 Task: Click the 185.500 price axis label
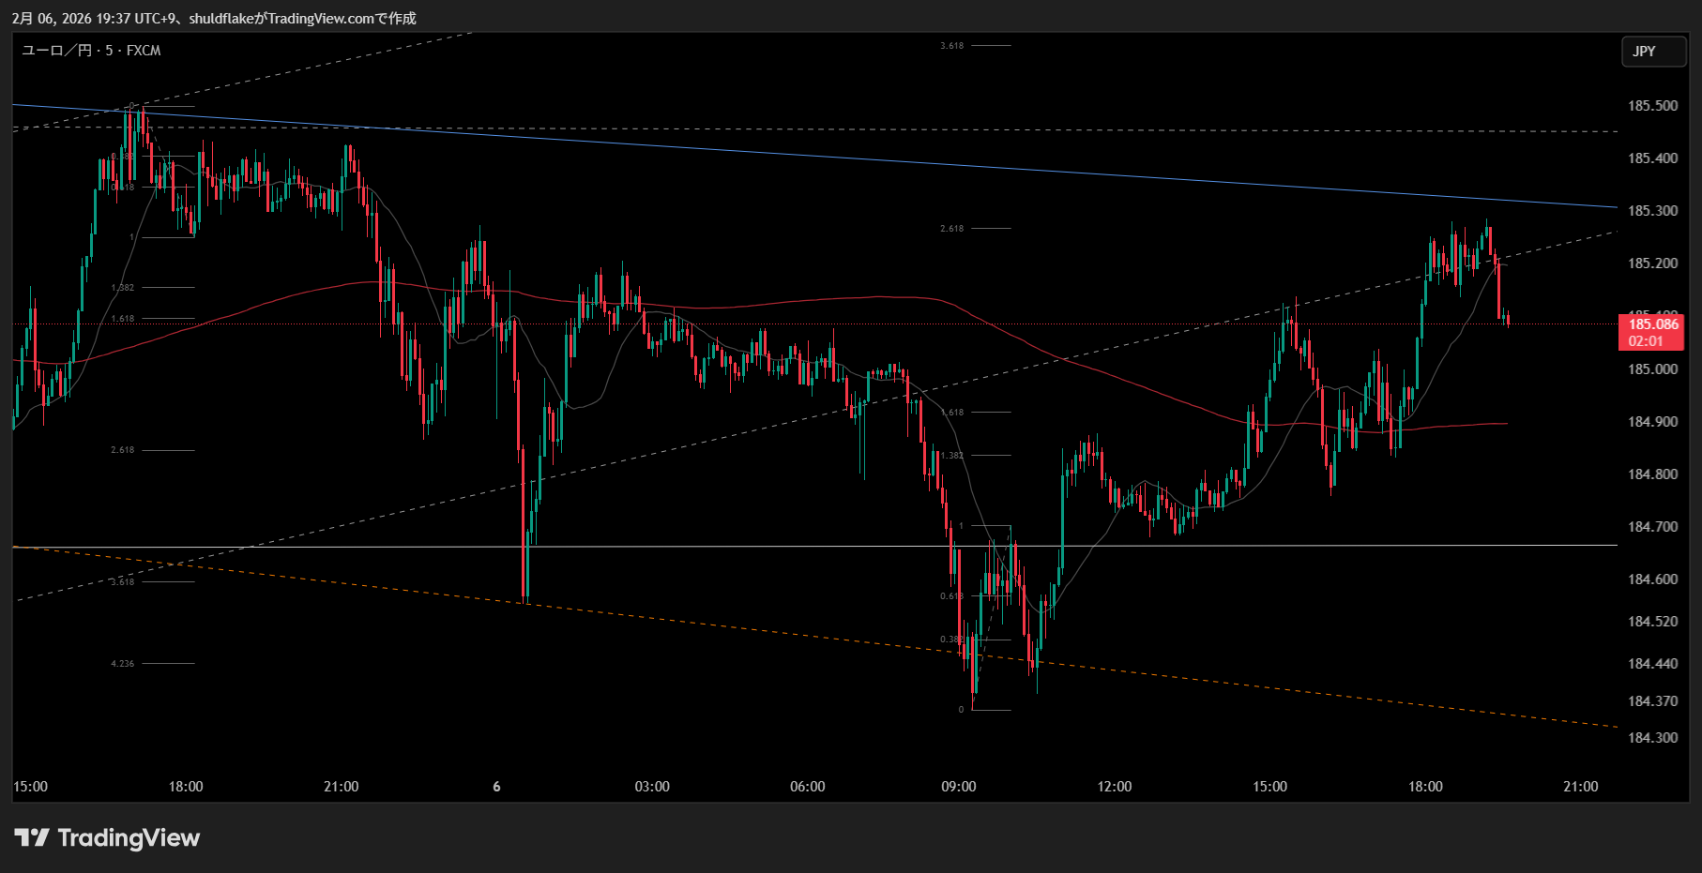tap(1652, 106)
